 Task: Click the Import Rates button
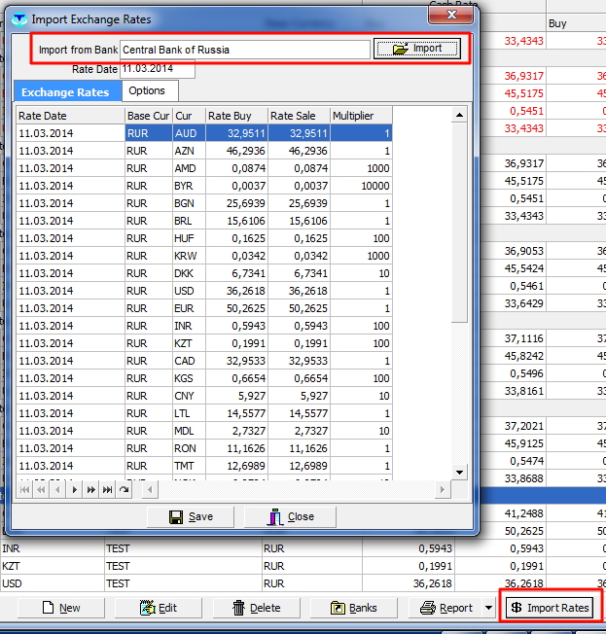coord(550,608)
